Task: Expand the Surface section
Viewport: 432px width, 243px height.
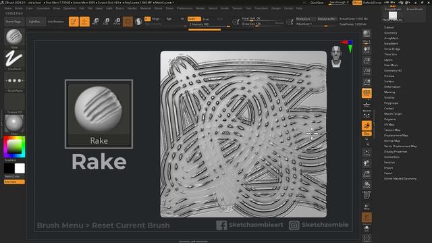Action: pos(389,81)
